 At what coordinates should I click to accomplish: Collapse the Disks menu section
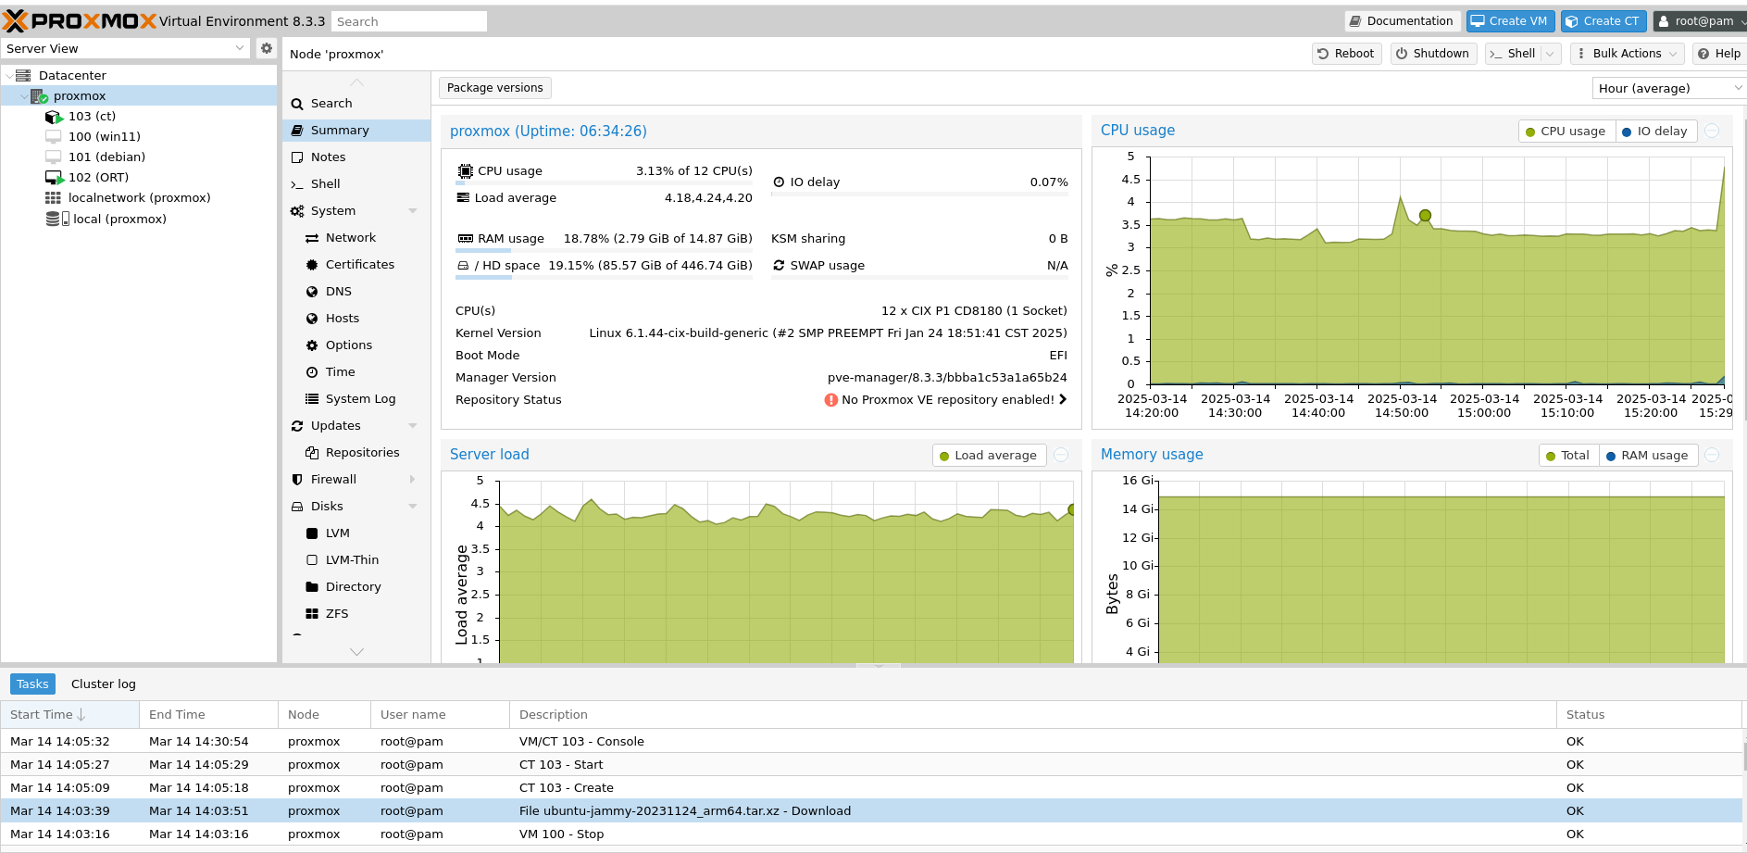413,507
